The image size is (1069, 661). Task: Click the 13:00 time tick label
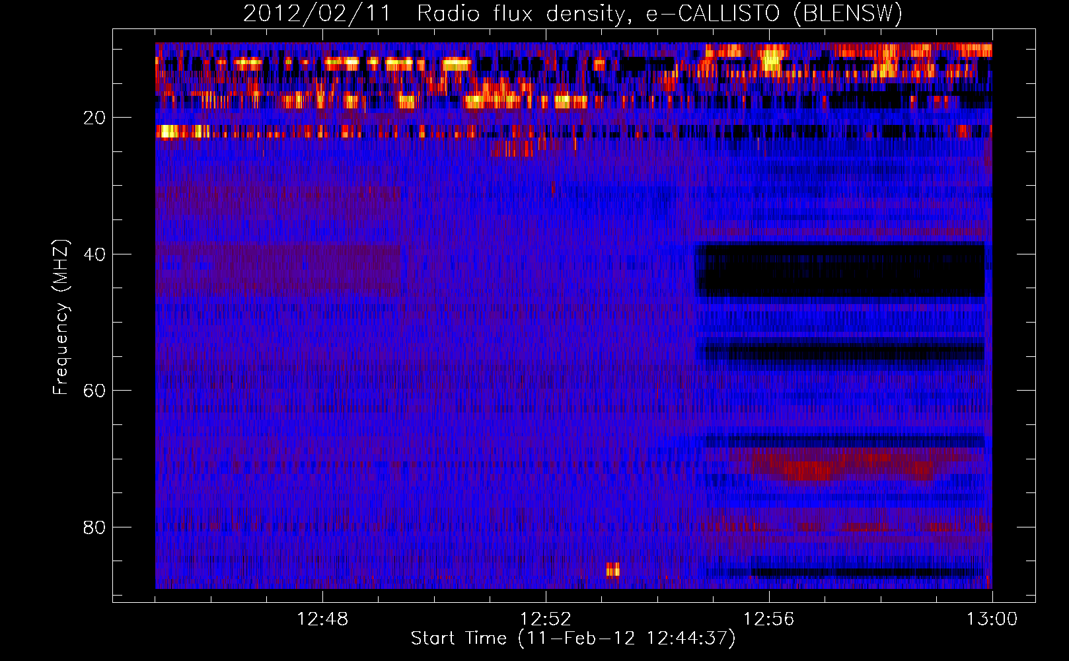(992, 619)
